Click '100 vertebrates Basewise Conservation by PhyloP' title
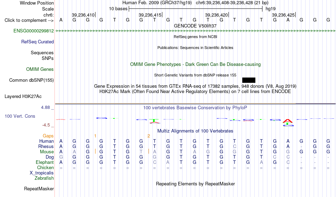 [x=195, y=107]
